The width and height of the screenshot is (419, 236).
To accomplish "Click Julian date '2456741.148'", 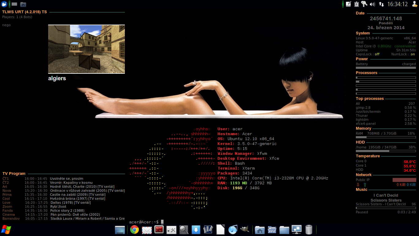I will point(386,18).
